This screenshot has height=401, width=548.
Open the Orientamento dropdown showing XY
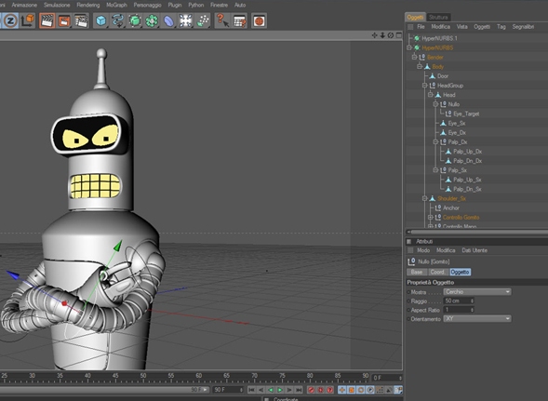477,318
